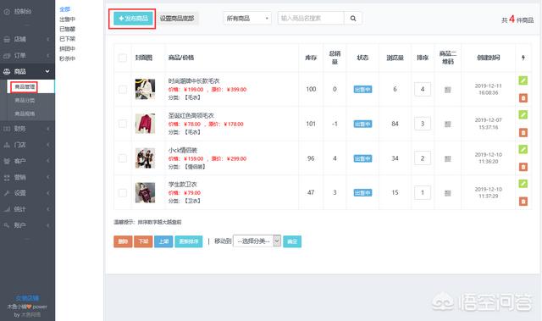Click the orange 删除 bulk delete button
This screenshot has width=542, height=321.
pyautogui.click(x=123, y=241)
